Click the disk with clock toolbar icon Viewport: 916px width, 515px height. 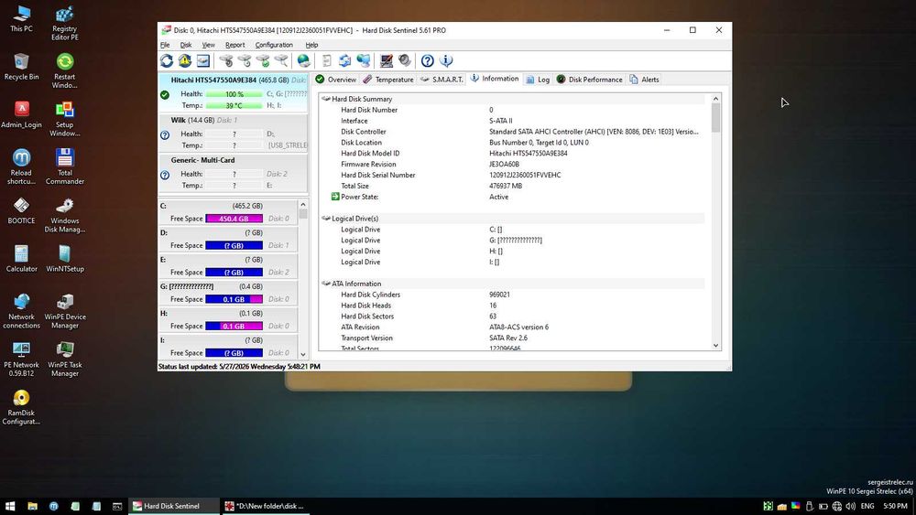(245, 60)
